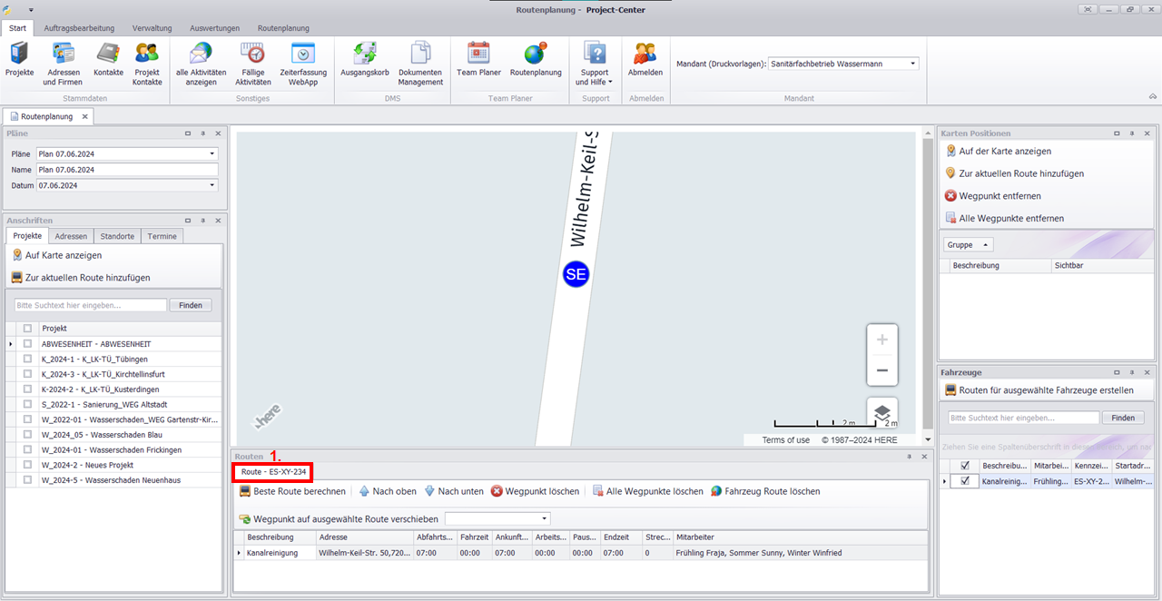Viewport: 1162px width, 601px height.
Task: Check the ABWESENHEIT project checkbox
Action: tap(28, 344)
